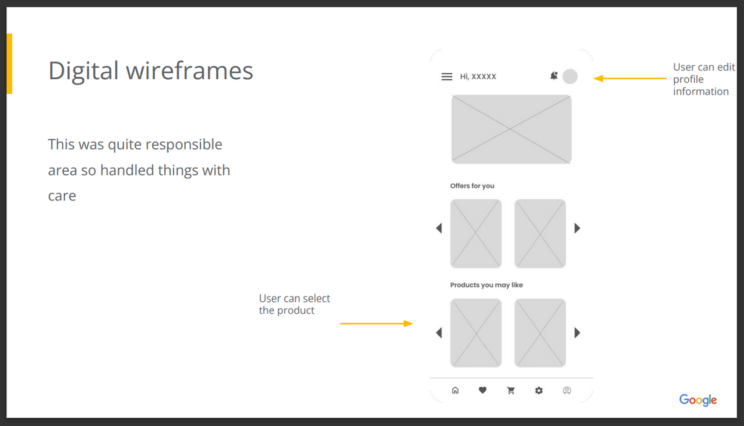Tap the user profile icon in bottom navigation
The height and width of the screenshot is (426, 744).
pyautogui.click(x=567, y=390)
